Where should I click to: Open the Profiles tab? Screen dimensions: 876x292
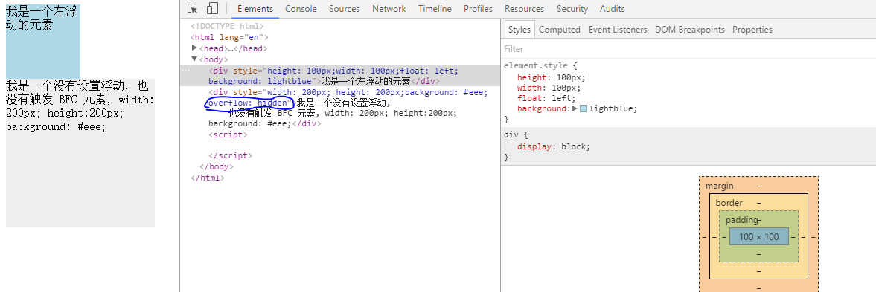pyautogui.click(x=479, y=9)
